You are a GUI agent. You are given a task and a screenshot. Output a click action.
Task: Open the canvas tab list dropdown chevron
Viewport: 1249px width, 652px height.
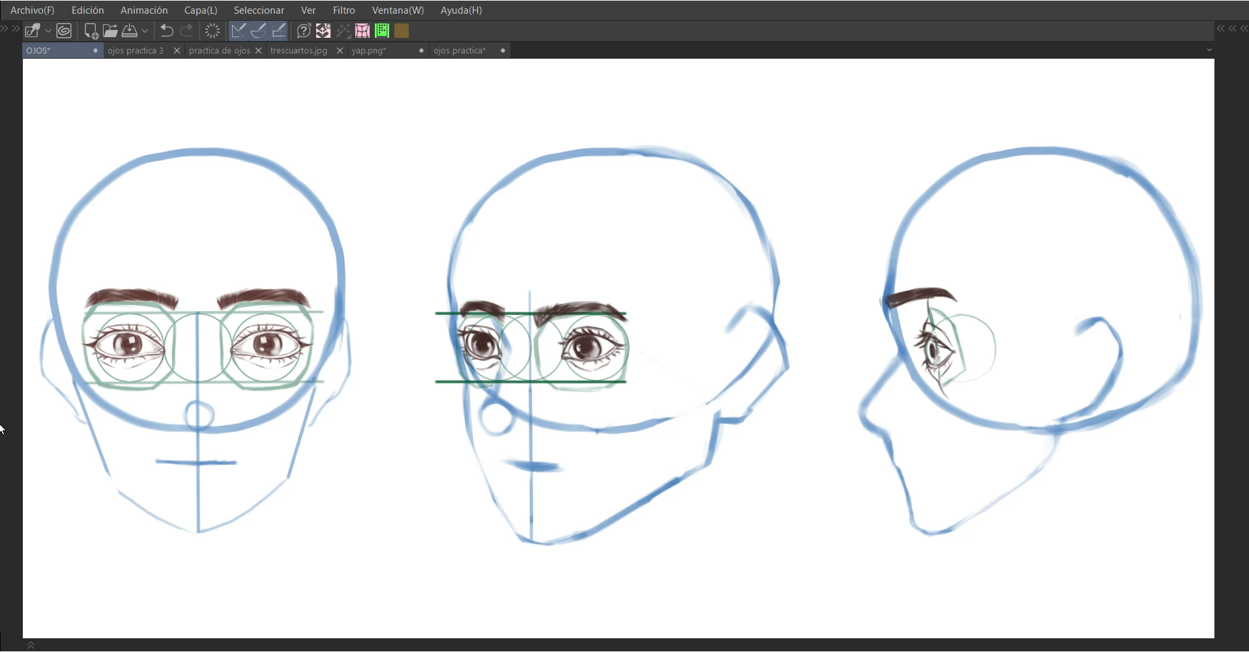click(x=1209, y=50)
